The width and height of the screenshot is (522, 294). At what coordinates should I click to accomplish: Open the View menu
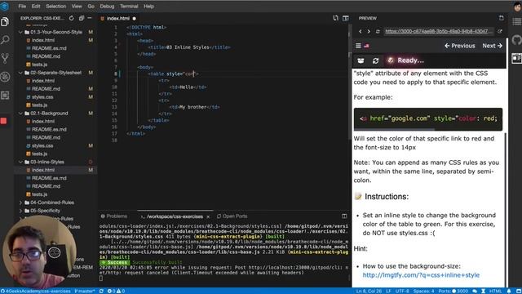tap(77, 7)
